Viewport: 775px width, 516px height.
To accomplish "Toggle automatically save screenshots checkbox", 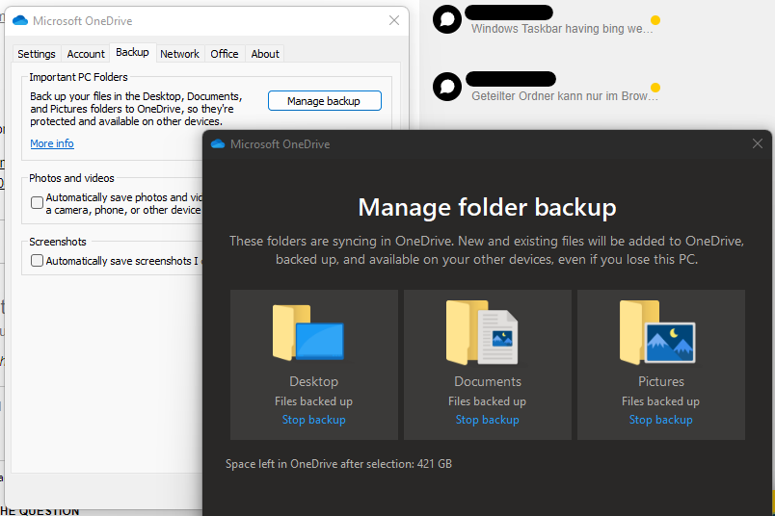I will [x=37, y=260].
